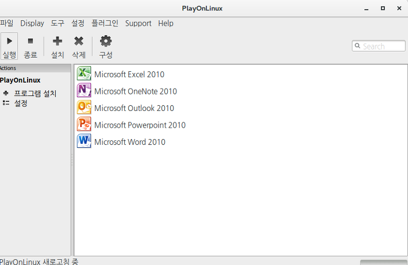Image resolution: width=408 pixels, height=265 pixels.
Task: Open 구성 (Configure) gear icon
Action: tap(106, 41)
